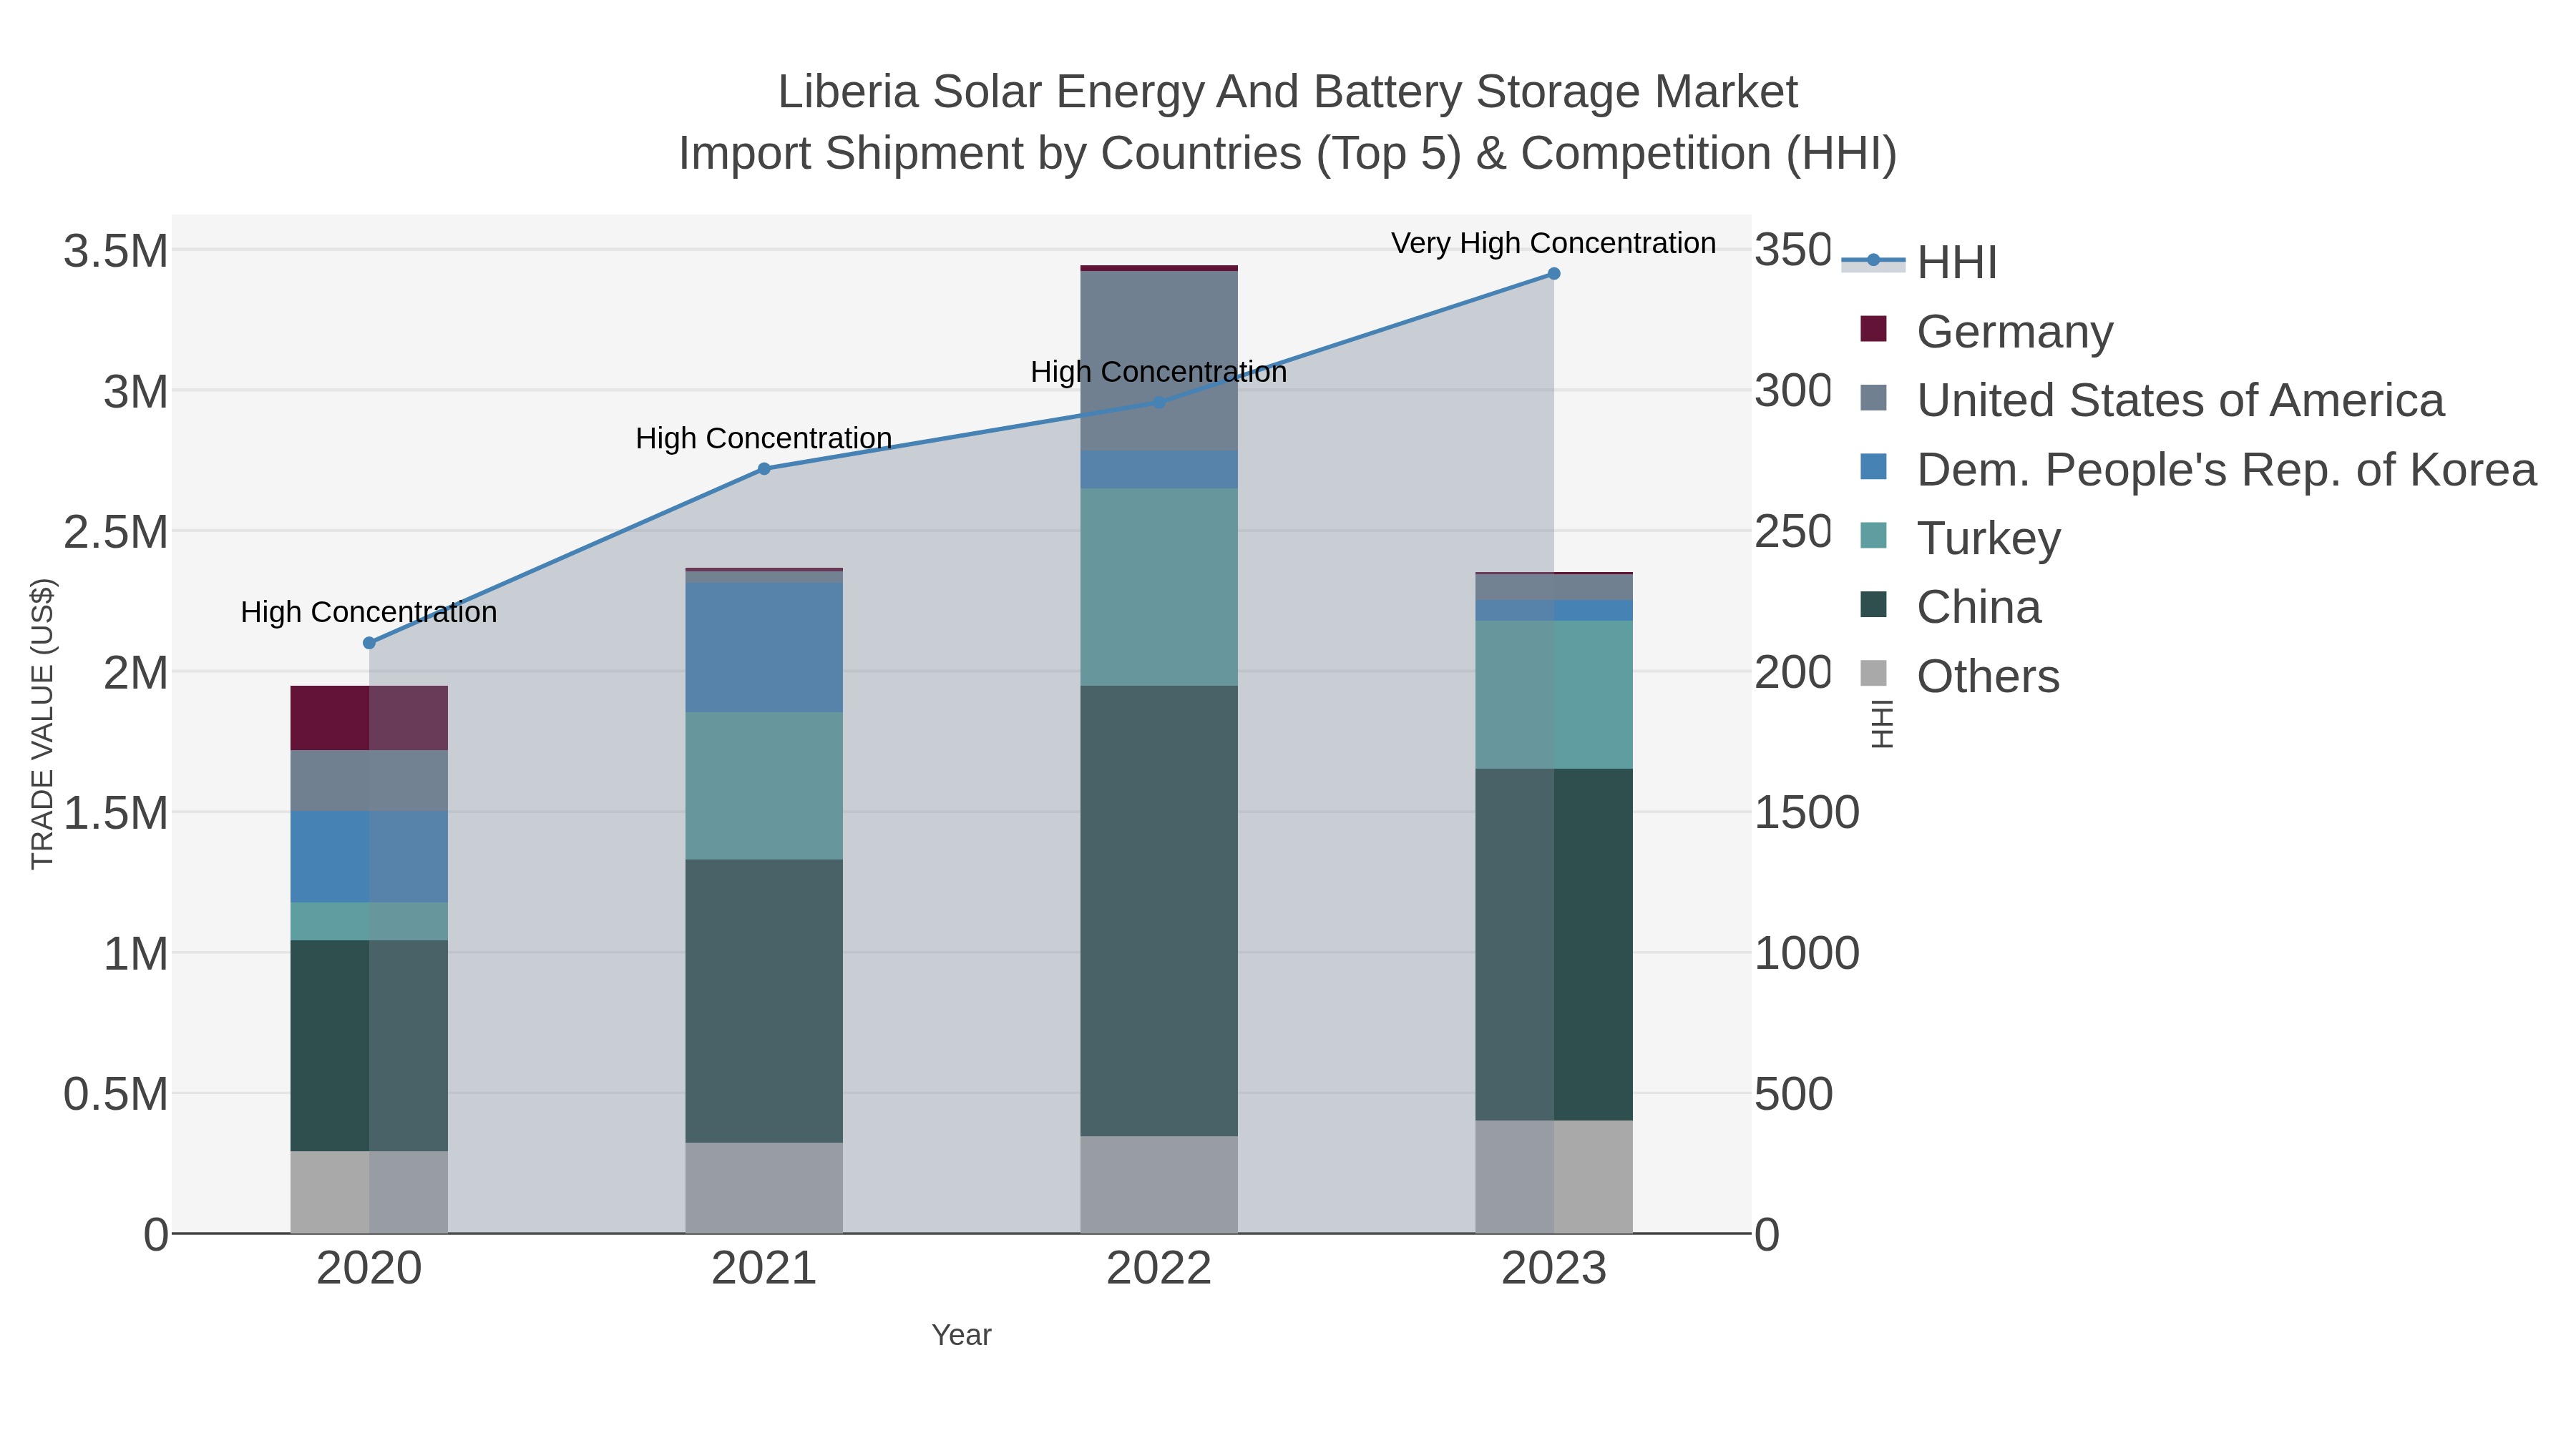Image resolution: width=2576 pixels, height=1448 pixels.
Task: Toggle the Others legend entry
Action: point(1959,676)
